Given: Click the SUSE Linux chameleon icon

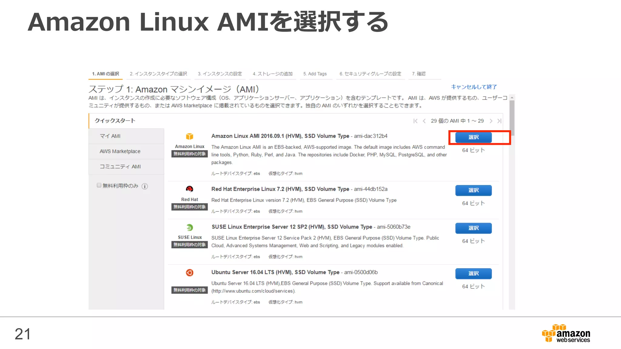Looking at the screenshot, I should [x=190, y=227].
